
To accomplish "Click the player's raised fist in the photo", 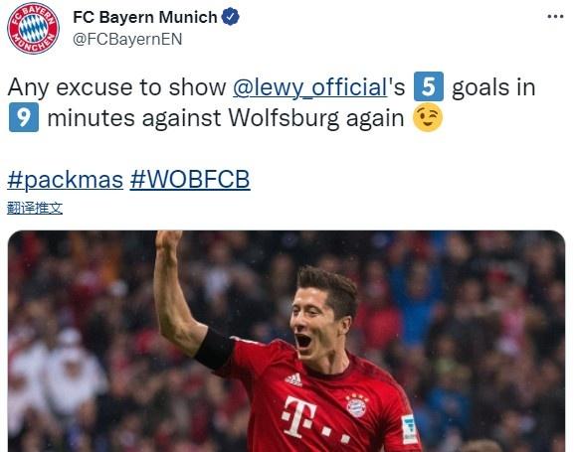I will [x=168, y=241].
